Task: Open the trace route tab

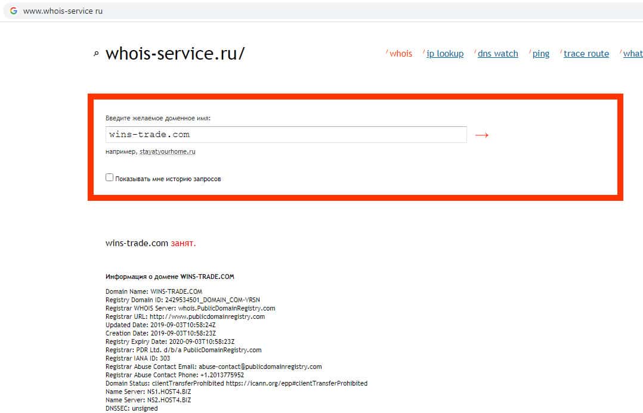Action: point(586,54)
